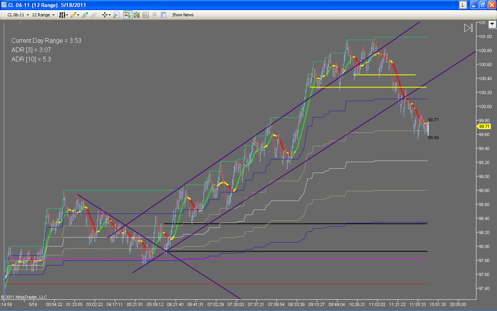Open chart Properties sheet icon
Image resolution: width=497 pixels, height=311 pixels.
pyautogui.click(x=163, y=15)
